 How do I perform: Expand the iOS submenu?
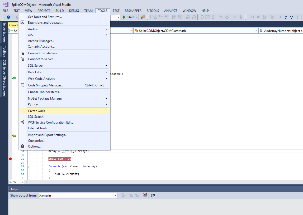click(64, 35)
